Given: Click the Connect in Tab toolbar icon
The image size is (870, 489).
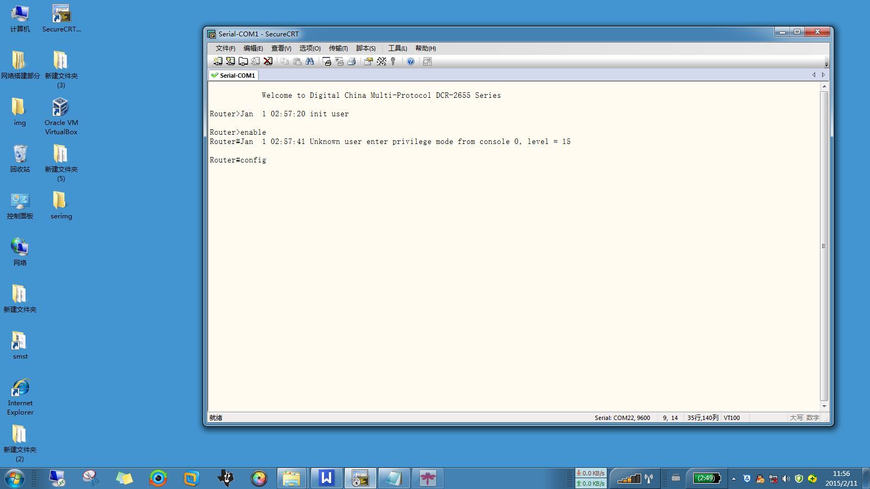Looking at the screenshot, I should coord(243,61).
